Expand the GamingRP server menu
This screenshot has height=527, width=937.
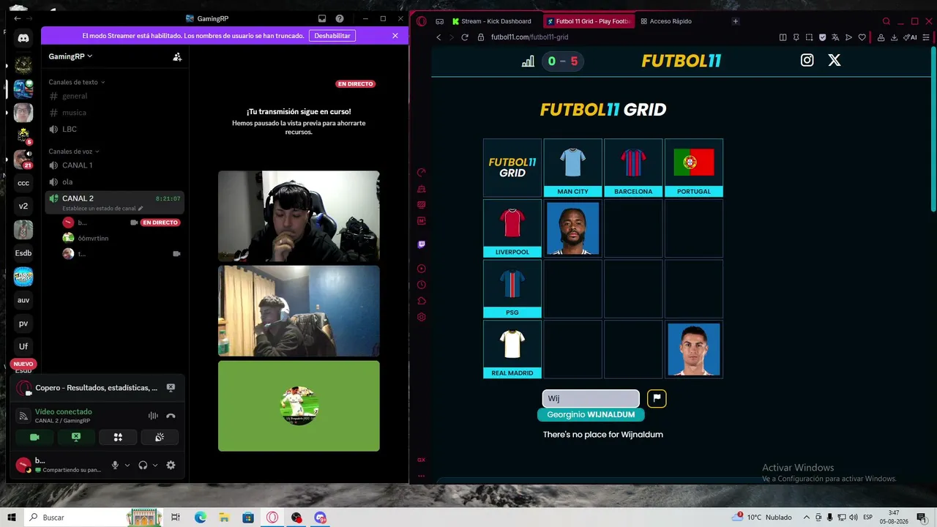(x=70, y=56)
